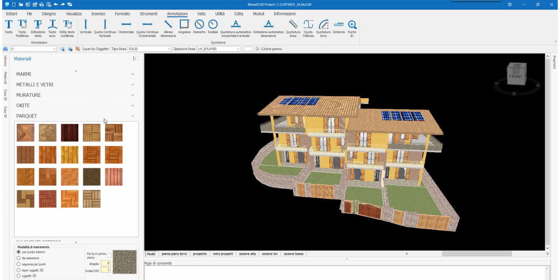Image resolution: width=560 pixels, height=280 pixels.
Task: Click the Angolo input field
Action: coord(105,264)
